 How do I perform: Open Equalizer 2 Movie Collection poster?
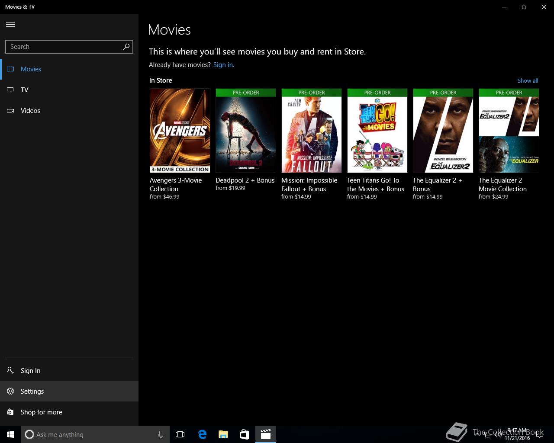509,131
